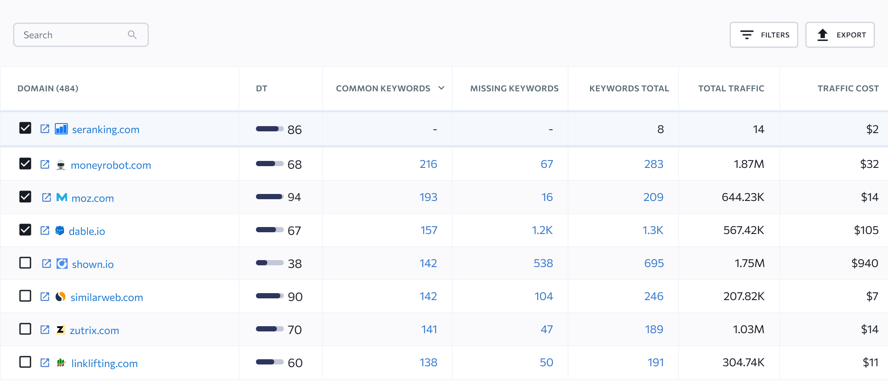This screenshot has height=381, width=888.
Task: Open dable.io external link icon
Action: 45,231
